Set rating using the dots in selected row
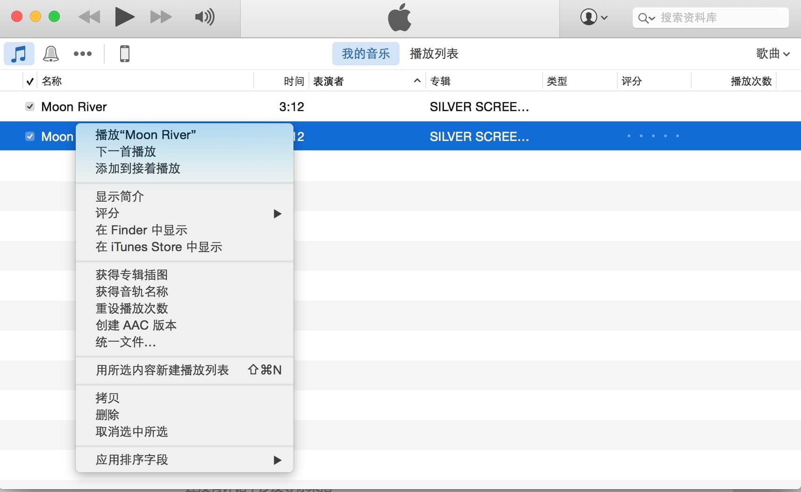 coord(653,136)
